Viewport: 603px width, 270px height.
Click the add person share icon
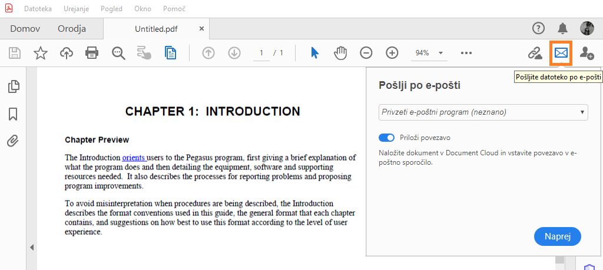click(x=587, y=53)
